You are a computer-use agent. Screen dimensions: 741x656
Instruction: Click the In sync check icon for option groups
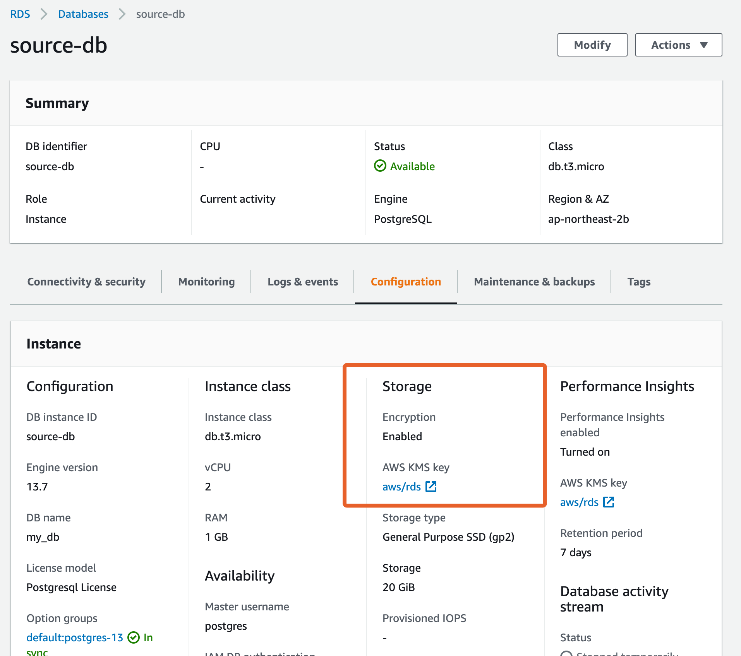pos(134,637)
